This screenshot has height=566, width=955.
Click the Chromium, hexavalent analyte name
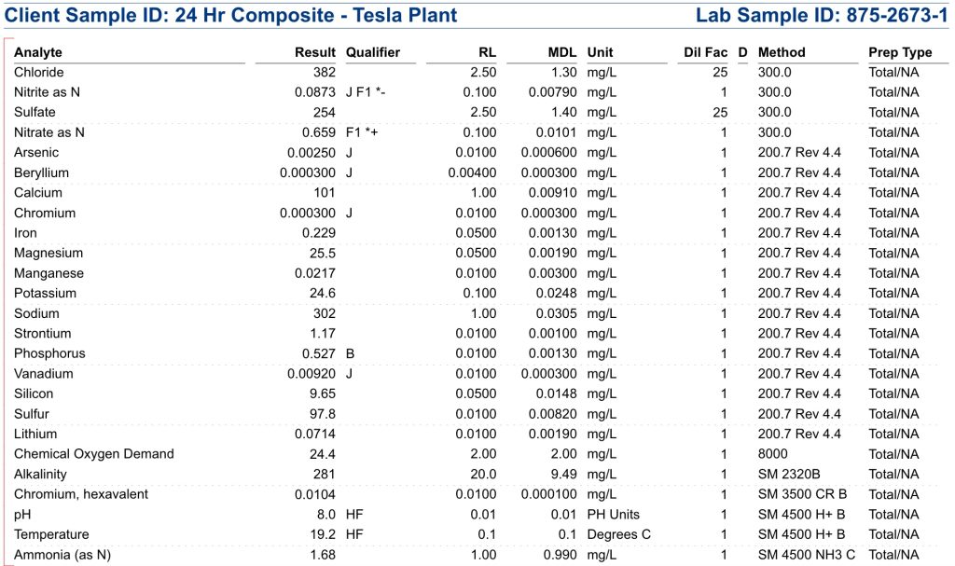[81, 494]
